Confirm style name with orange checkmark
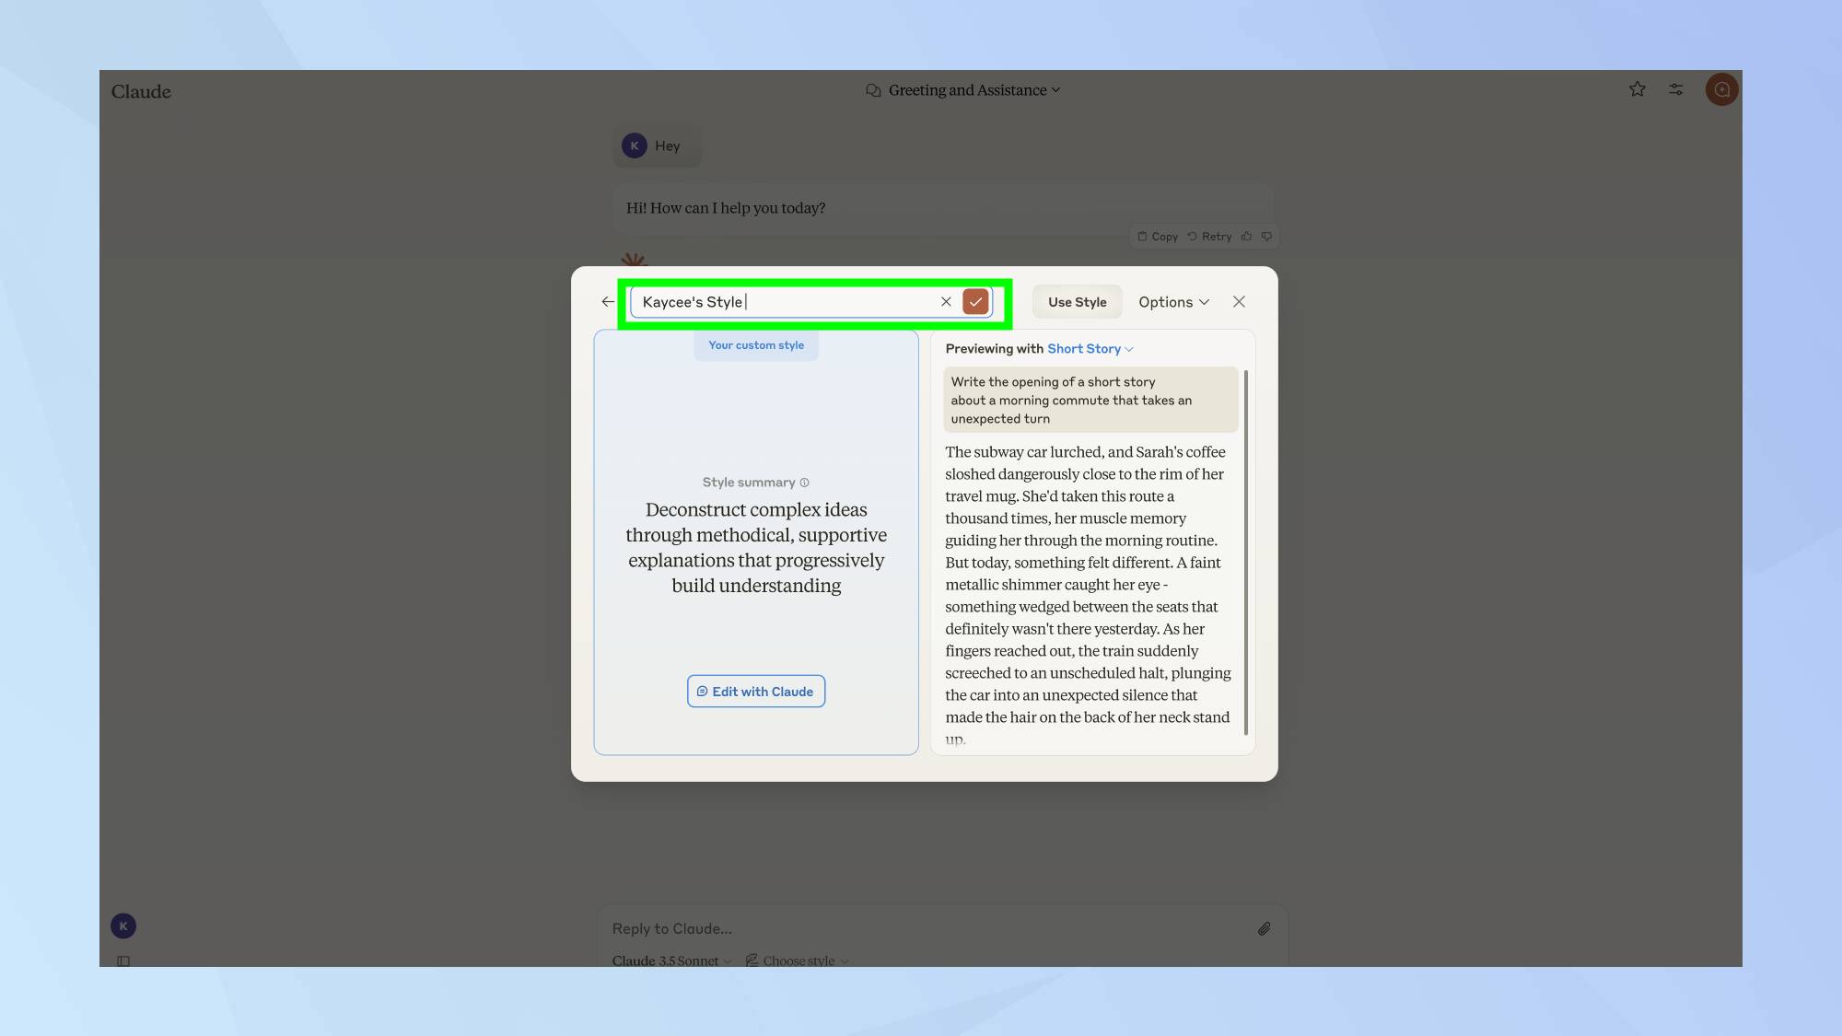Viewport: 1842px width, 1036px height. pyautogui.click(x=975, y=301)
